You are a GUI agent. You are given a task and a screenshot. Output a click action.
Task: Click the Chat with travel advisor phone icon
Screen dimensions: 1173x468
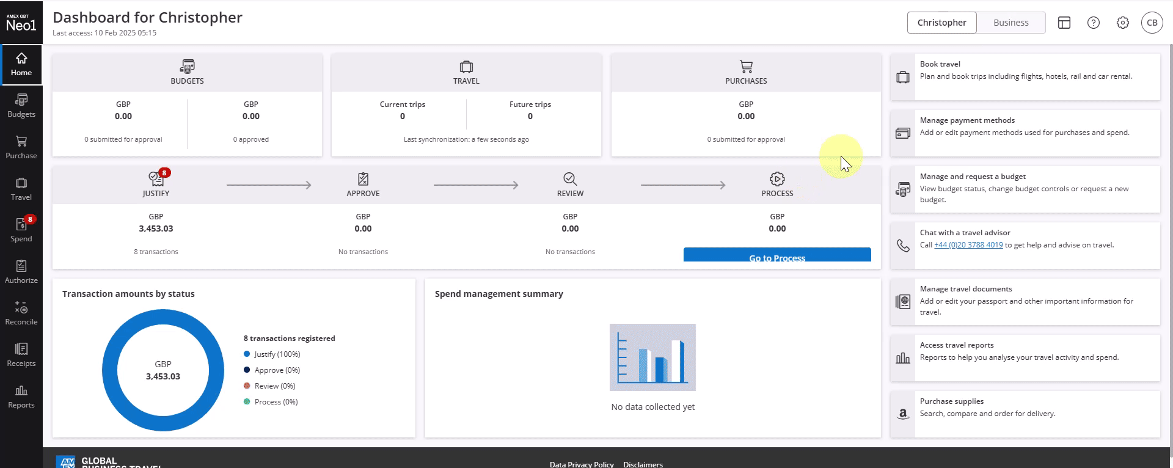903,246
